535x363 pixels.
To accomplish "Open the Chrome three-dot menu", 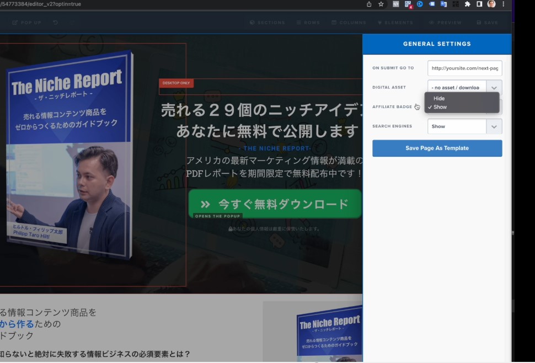I will 503,4.
